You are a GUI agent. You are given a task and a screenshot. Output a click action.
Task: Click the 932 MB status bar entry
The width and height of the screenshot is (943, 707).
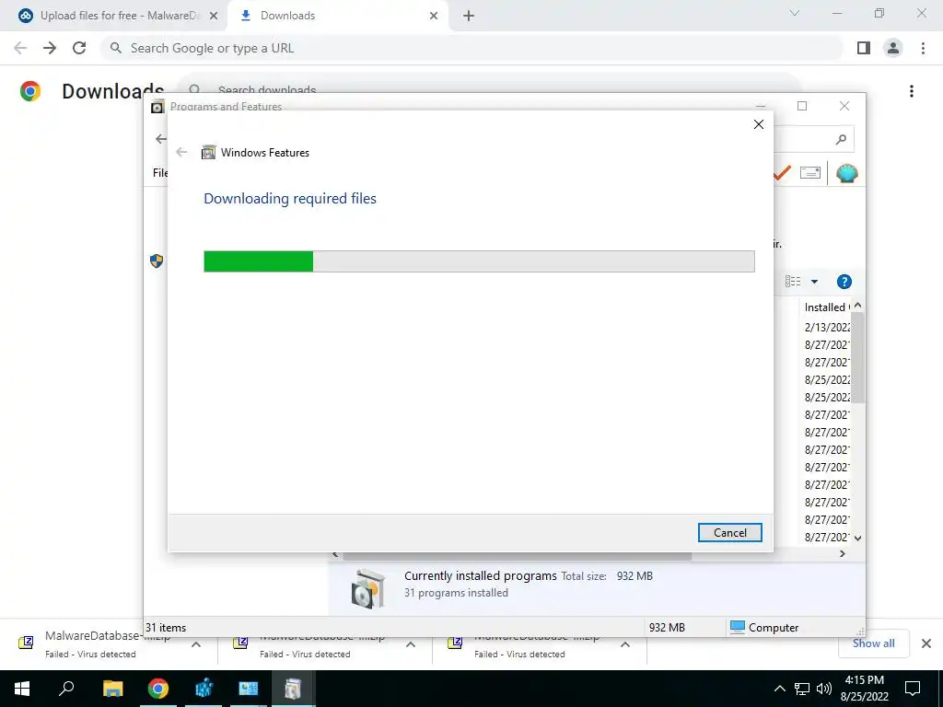pos(667,628)
